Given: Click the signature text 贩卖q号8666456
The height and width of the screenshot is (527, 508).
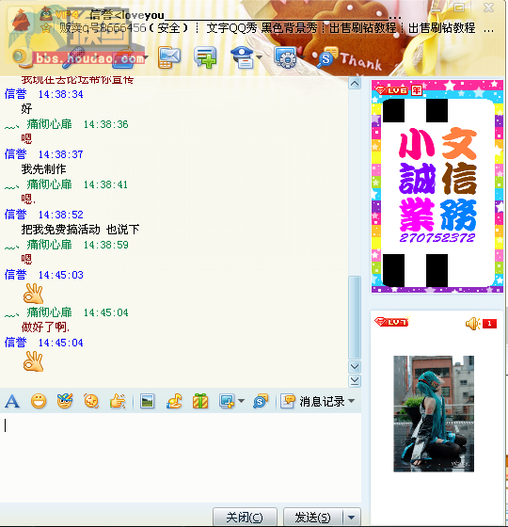Looking at the screenshot, I should tap(103, 28).
